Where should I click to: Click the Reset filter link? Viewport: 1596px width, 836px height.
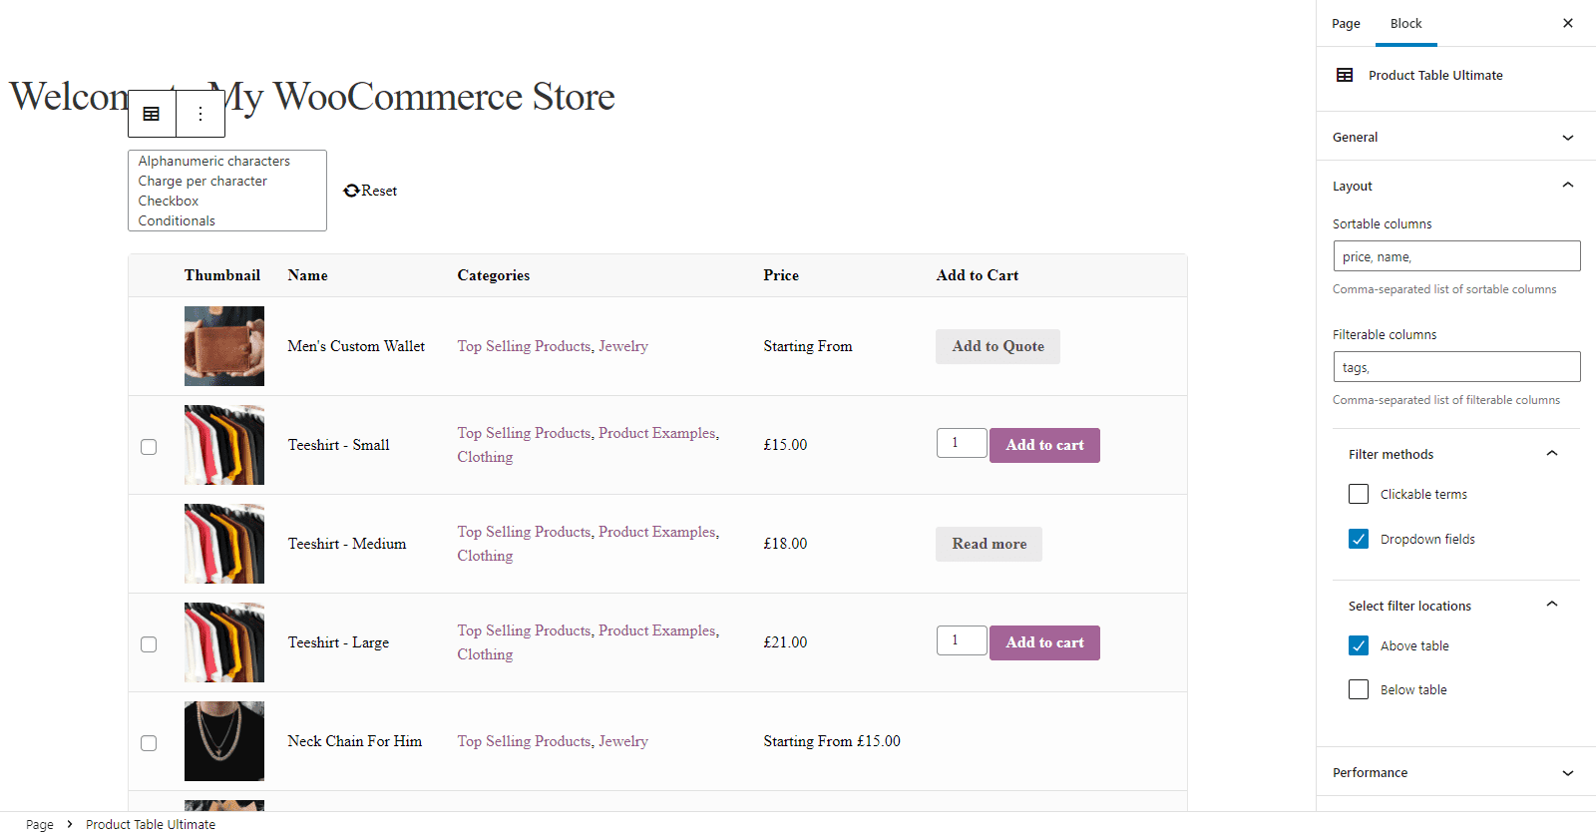pyautogui.click(x=370, y=191)
